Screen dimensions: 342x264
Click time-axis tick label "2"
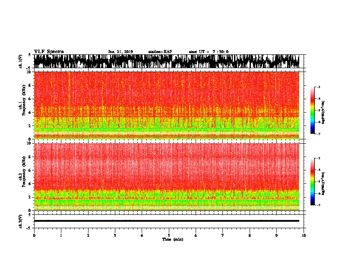pos(88,236)
